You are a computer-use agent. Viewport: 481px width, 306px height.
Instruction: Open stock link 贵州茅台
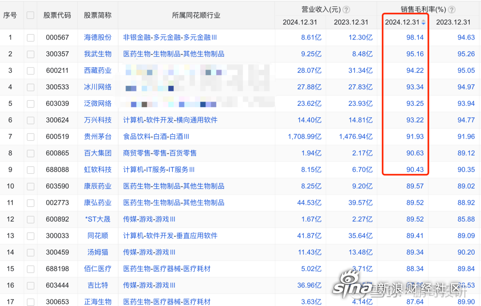tap(98, 136)
